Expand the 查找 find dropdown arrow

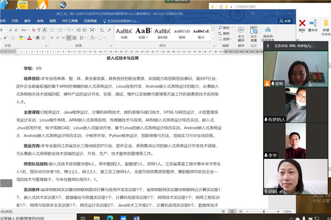[233, 28]
